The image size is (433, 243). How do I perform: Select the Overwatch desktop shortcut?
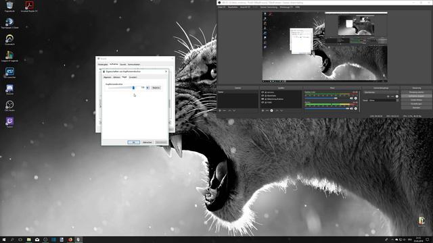coord(9,40)
